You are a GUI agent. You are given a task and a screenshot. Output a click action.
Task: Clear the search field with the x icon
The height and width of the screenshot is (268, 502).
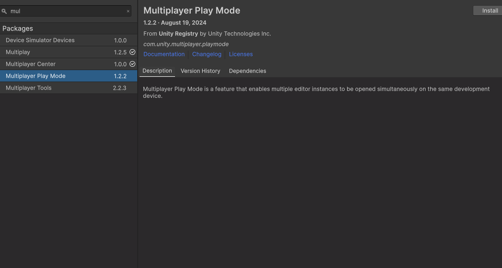tap(128, 11)
